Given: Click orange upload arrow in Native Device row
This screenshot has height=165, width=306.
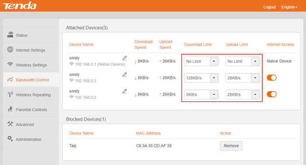Looking at the screenshot, I should (x=160, y=61).
